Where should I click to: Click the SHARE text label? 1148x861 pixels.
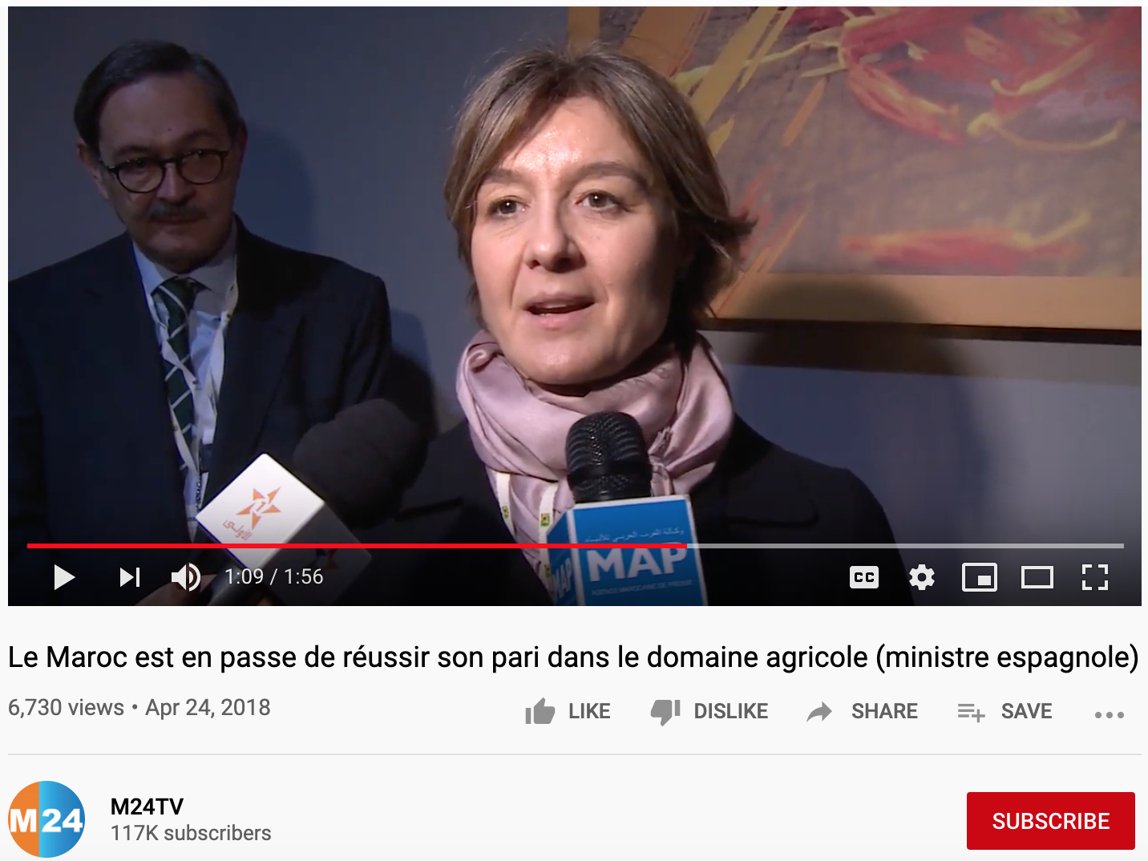pos(884,711)
